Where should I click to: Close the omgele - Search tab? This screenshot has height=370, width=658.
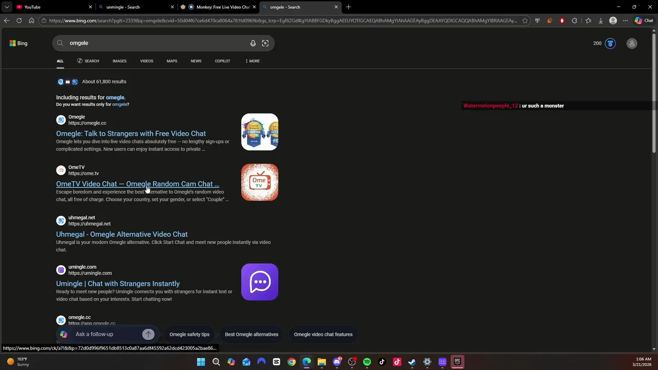coord(336,7)
